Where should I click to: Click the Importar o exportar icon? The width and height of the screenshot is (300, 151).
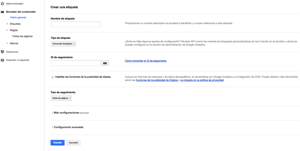click(x=3, y=60)
